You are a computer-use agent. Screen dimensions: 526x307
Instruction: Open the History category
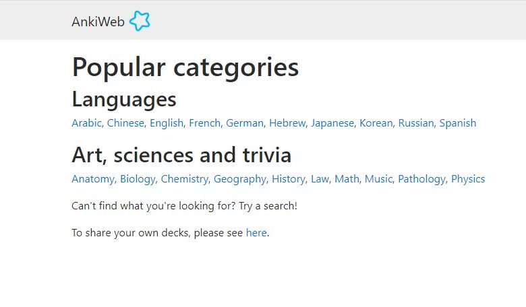(289, 179)
